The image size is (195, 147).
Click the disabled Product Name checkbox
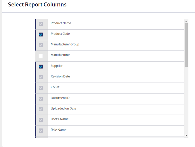coord(41,24)
